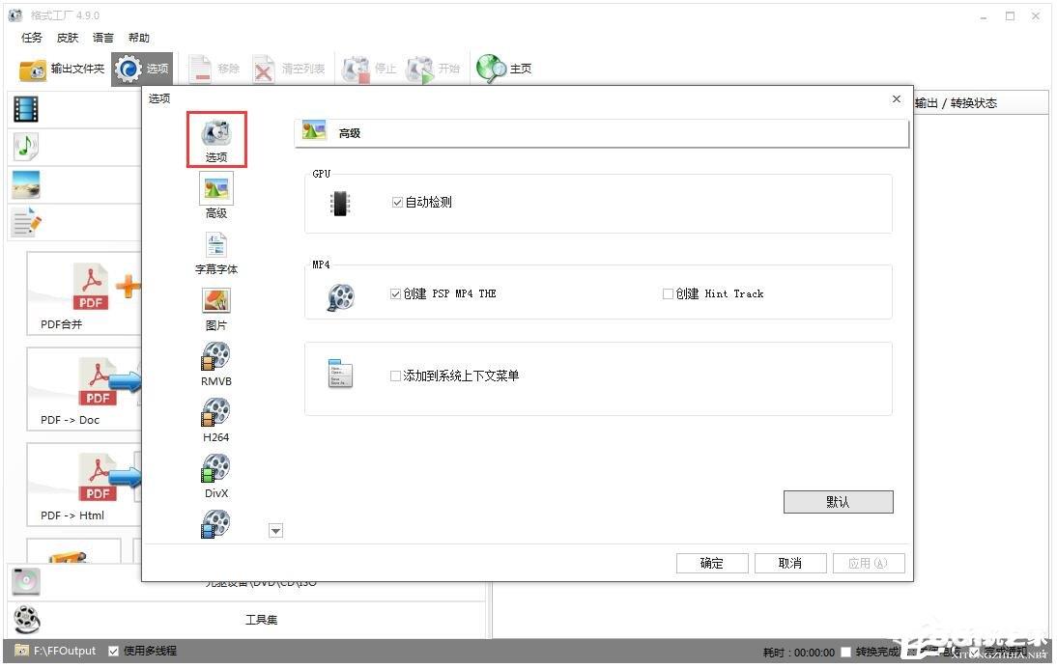
Task: Open the 语言 menu
Action: (x=103, y=38)
